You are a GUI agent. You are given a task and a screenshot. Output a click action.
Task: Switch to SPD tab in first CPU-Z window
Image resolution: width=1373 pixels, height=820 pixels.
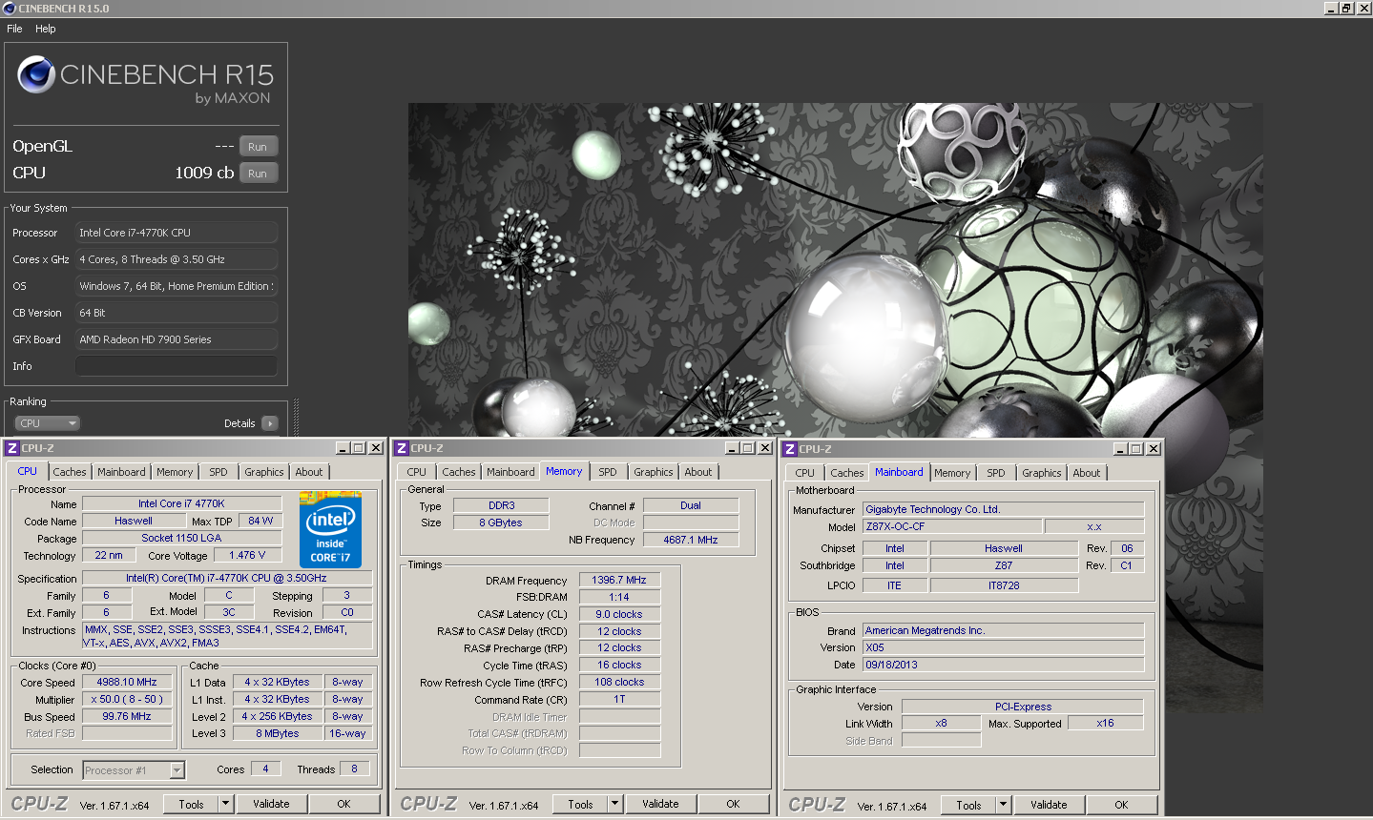(x=218, y=472)
